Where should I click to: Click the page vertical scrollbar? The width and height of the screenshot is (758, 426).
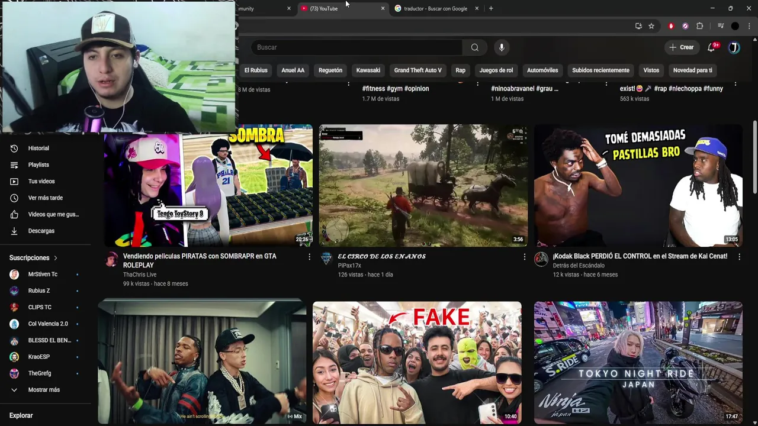tap(754, 157)
